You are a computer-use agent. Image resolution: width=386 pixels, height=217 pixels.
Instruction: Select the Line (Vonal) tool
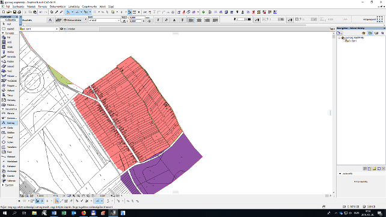(x=9, y=138)
